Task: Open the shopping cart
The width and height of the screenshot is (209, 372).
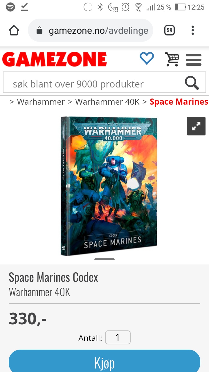Action: tap(172, 59)
